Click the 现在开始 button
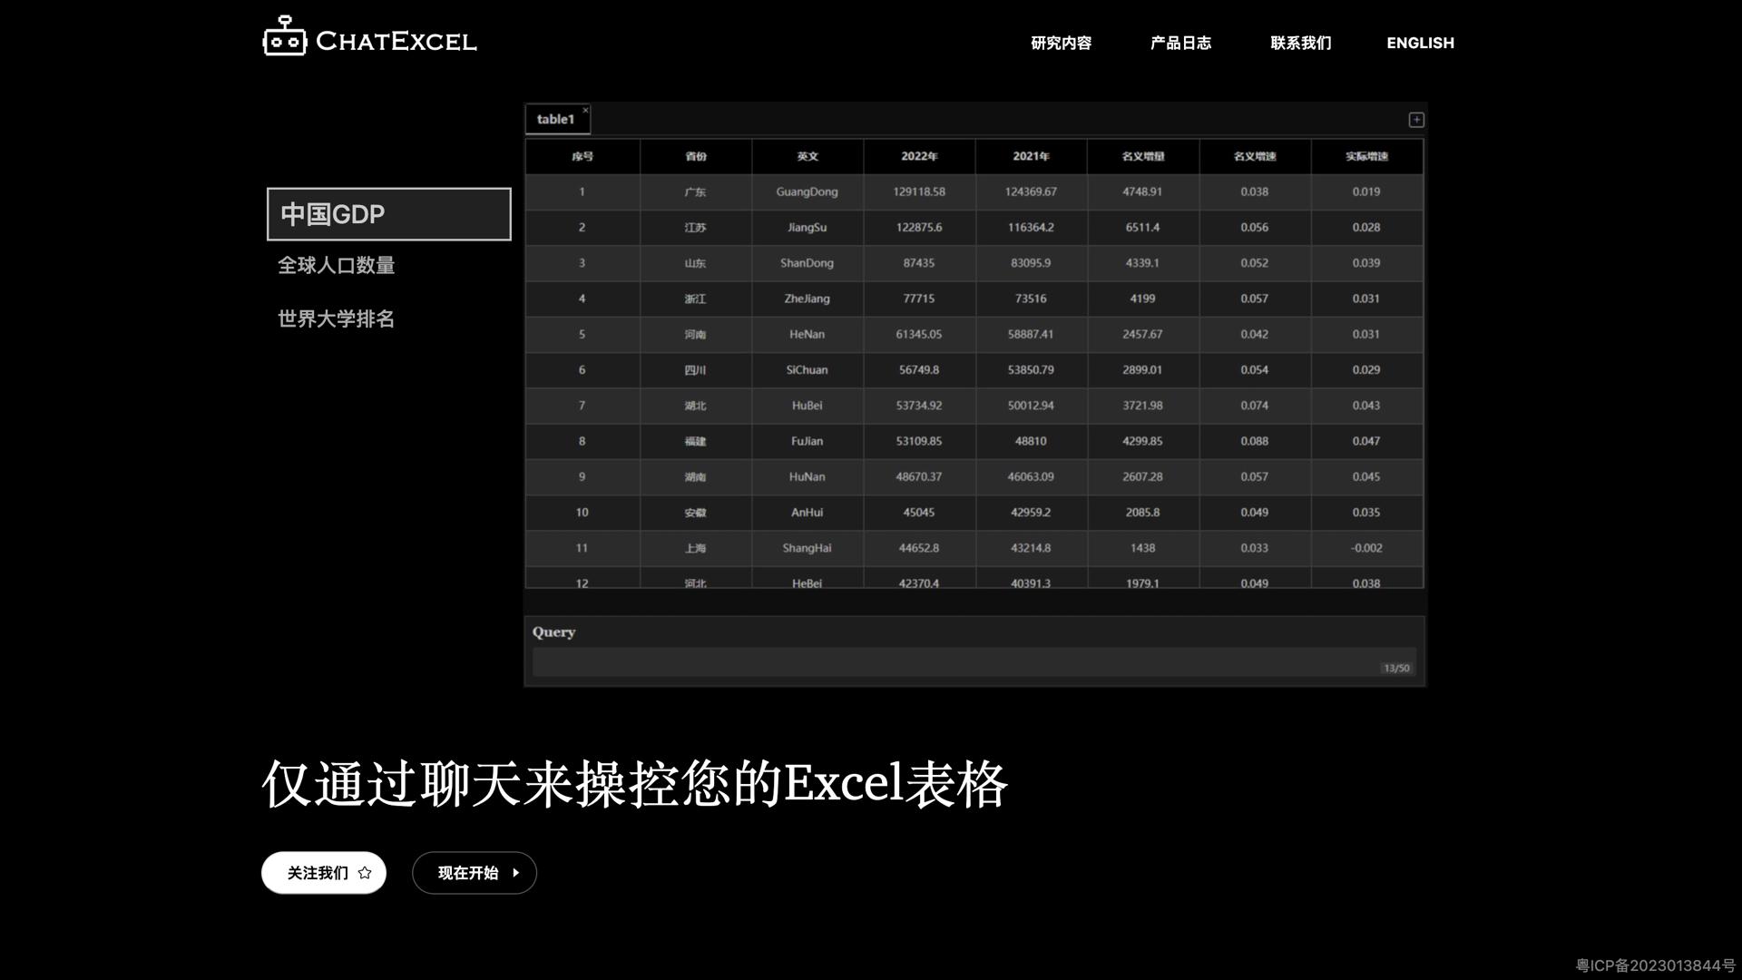1742x980 pixels. pyautogui.click(x=474, y=873)
